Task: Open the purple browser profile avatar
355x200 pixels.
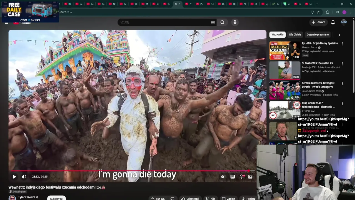Action: click(344, 12)
